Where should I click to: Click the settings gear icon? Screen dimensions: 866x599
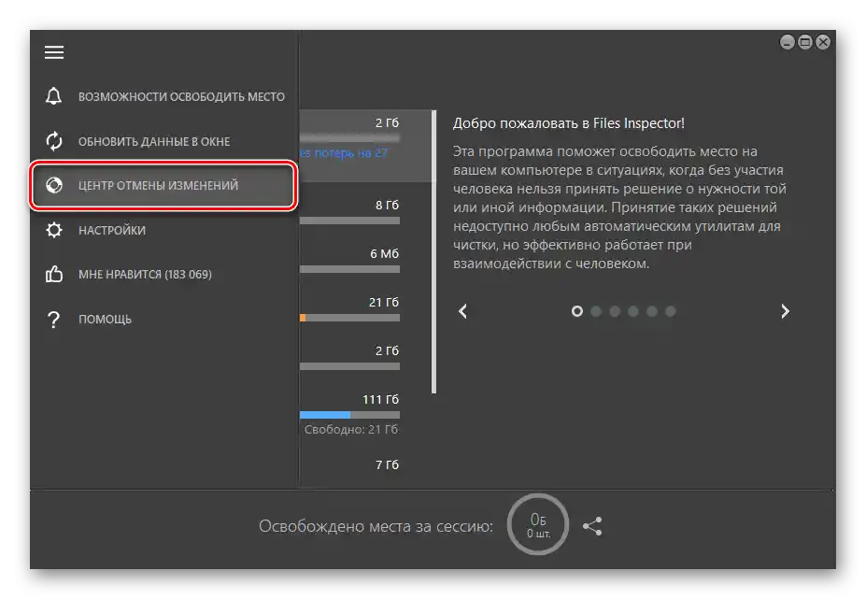coord(53,230)
